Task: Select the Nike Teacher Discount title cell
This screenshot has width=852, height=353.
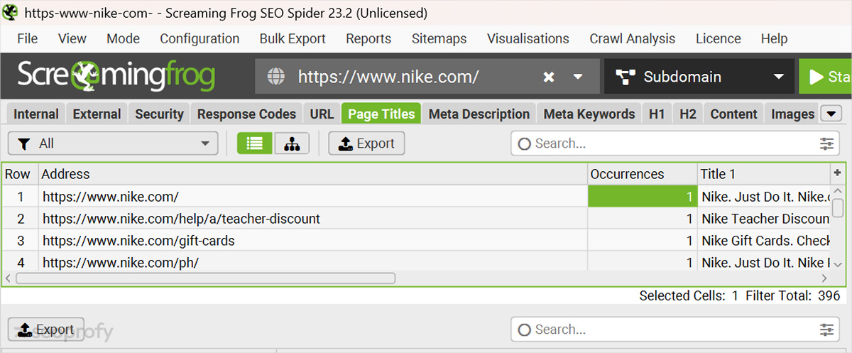Action: [x=764, y=219]
